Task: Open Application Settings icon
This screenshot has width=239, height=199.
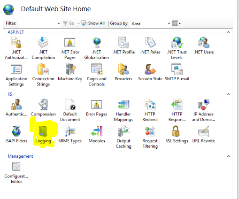Action: coord(16,75)
